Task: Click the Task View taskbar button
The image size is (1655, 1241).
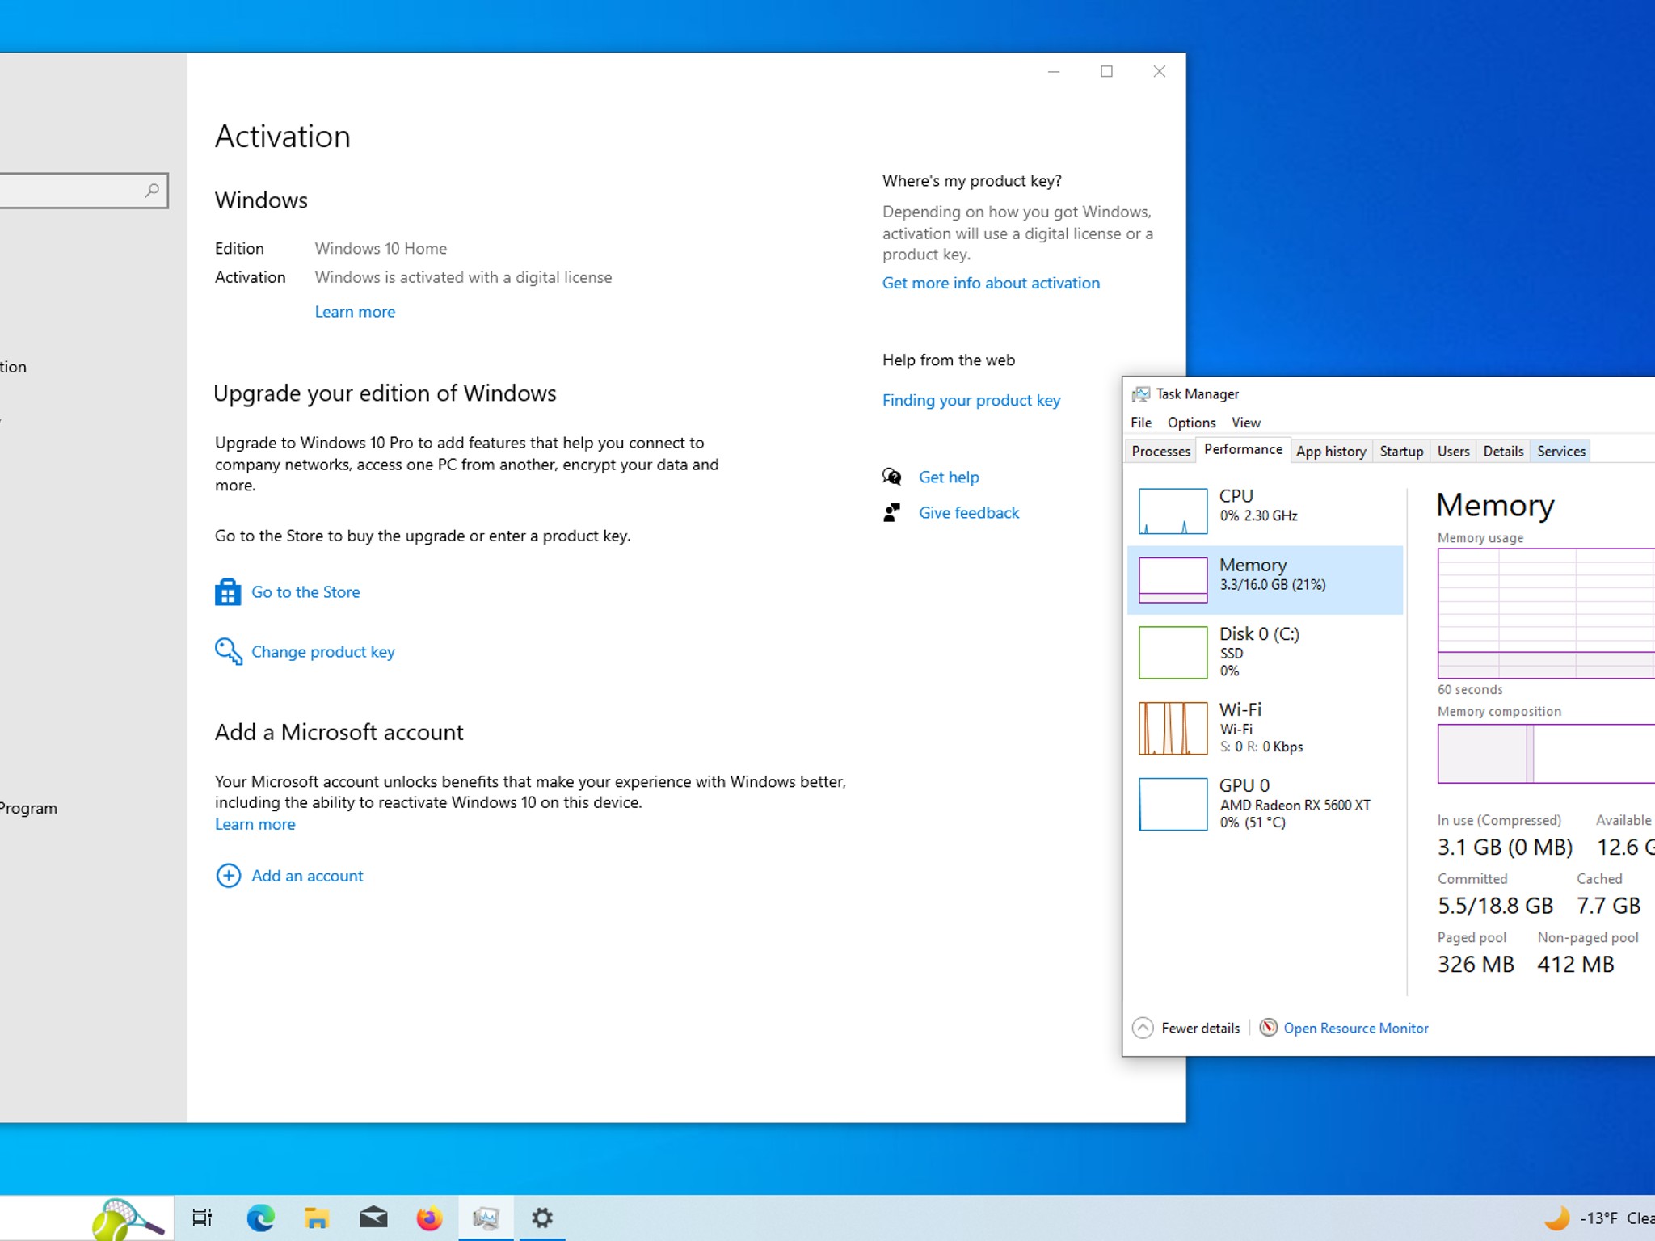Action: tap(202, 1218)
